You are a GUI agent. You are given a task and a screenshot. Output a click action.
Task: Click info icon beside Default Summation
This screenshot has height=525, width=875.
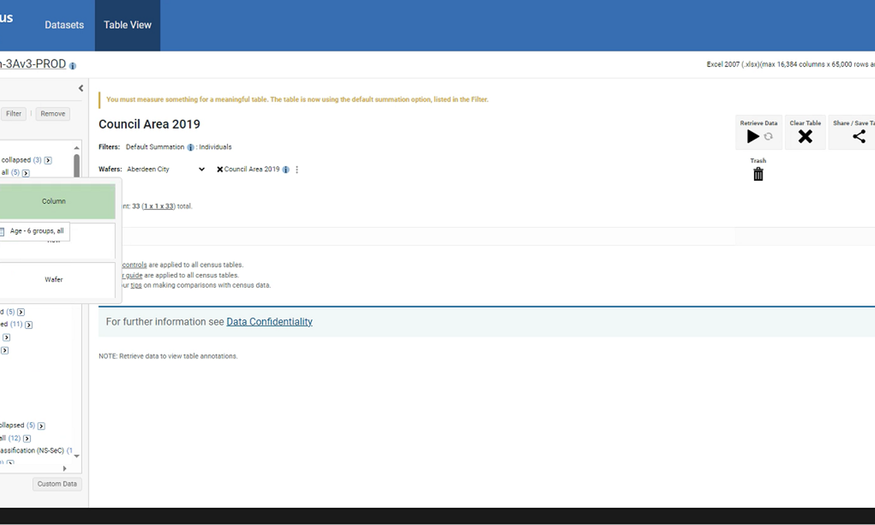coord(190,147)
